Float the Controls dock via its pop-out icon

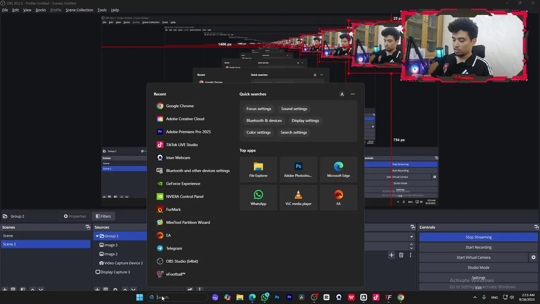[x=536, y=227]
